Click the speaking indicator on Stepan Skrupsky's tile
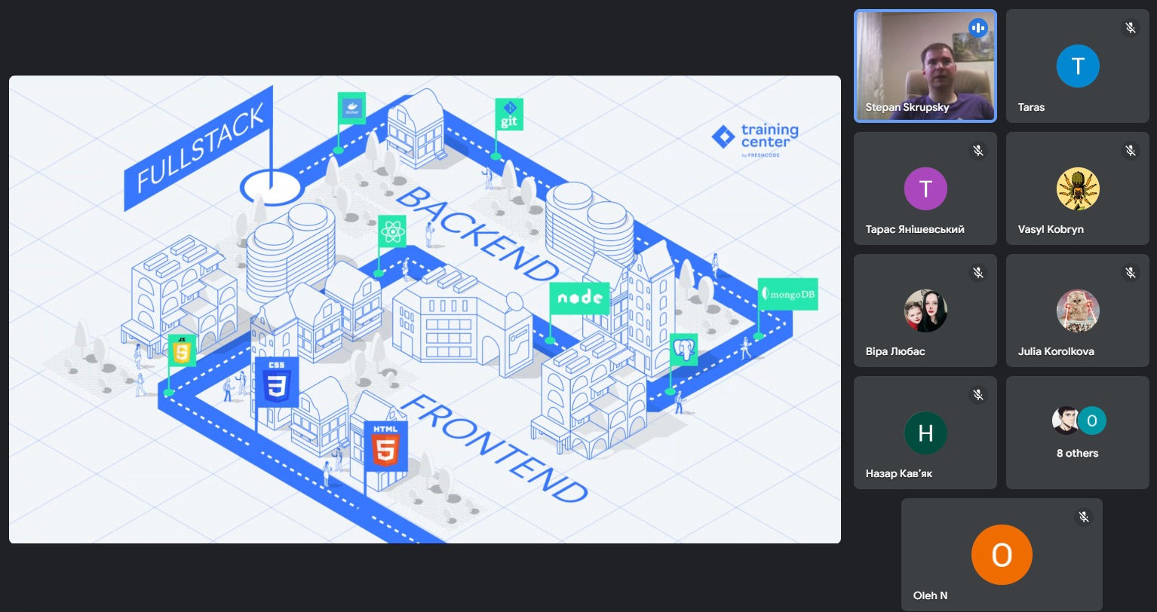The width and height of the screenshot is (1157, 612). (978, 28)
